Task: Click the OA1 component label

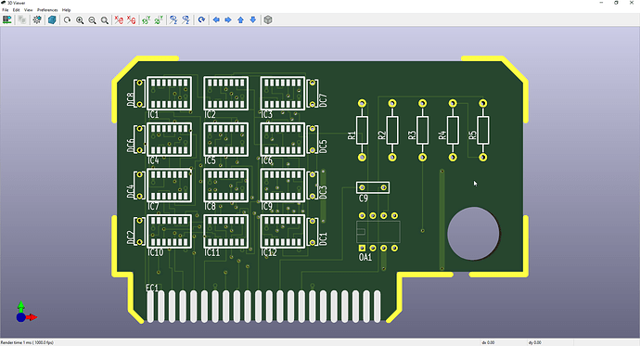Action: 365,258
